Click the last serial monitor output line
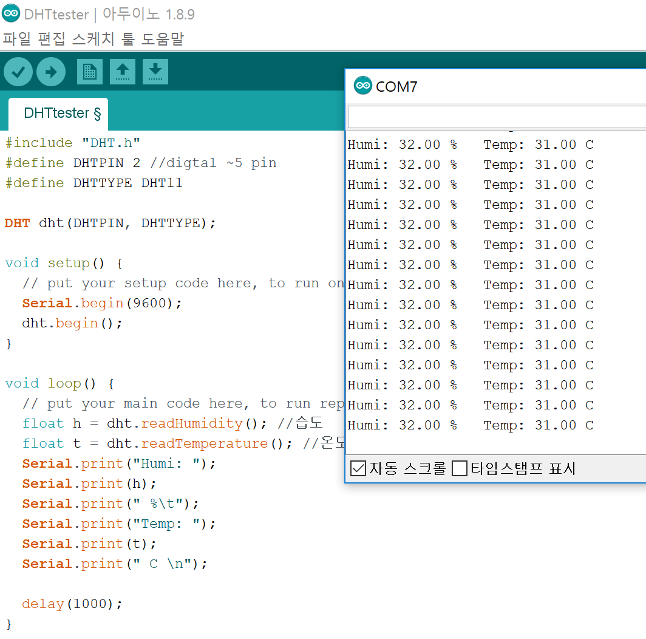Viewport: 646px width, 639px height. (x=471, y=425)
